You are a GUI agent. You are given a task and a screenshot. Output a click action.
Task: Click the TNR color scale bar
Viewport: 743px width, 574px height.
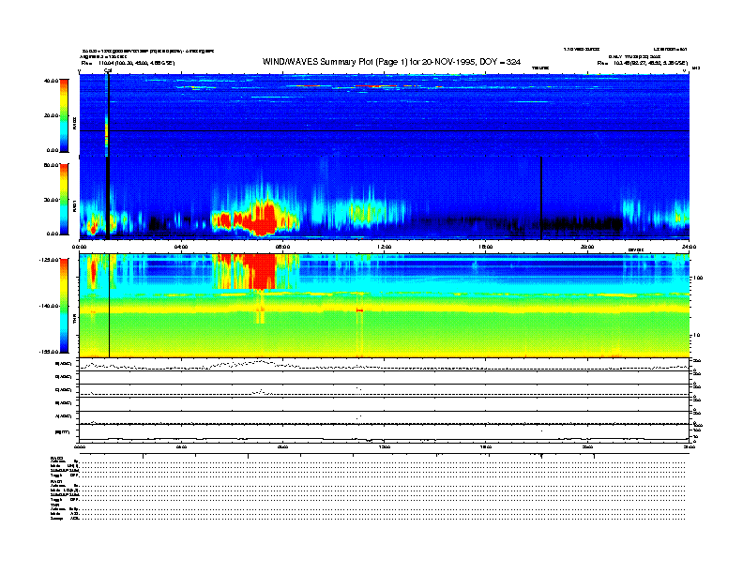[64, 306]
